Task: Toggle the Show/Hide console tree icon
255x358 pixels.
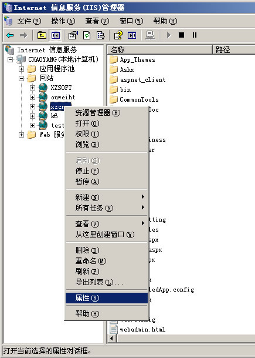Action: tap(56, 35)
